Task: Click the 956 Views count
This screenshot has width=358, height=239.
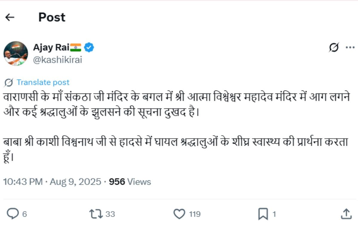Action: 130,182
